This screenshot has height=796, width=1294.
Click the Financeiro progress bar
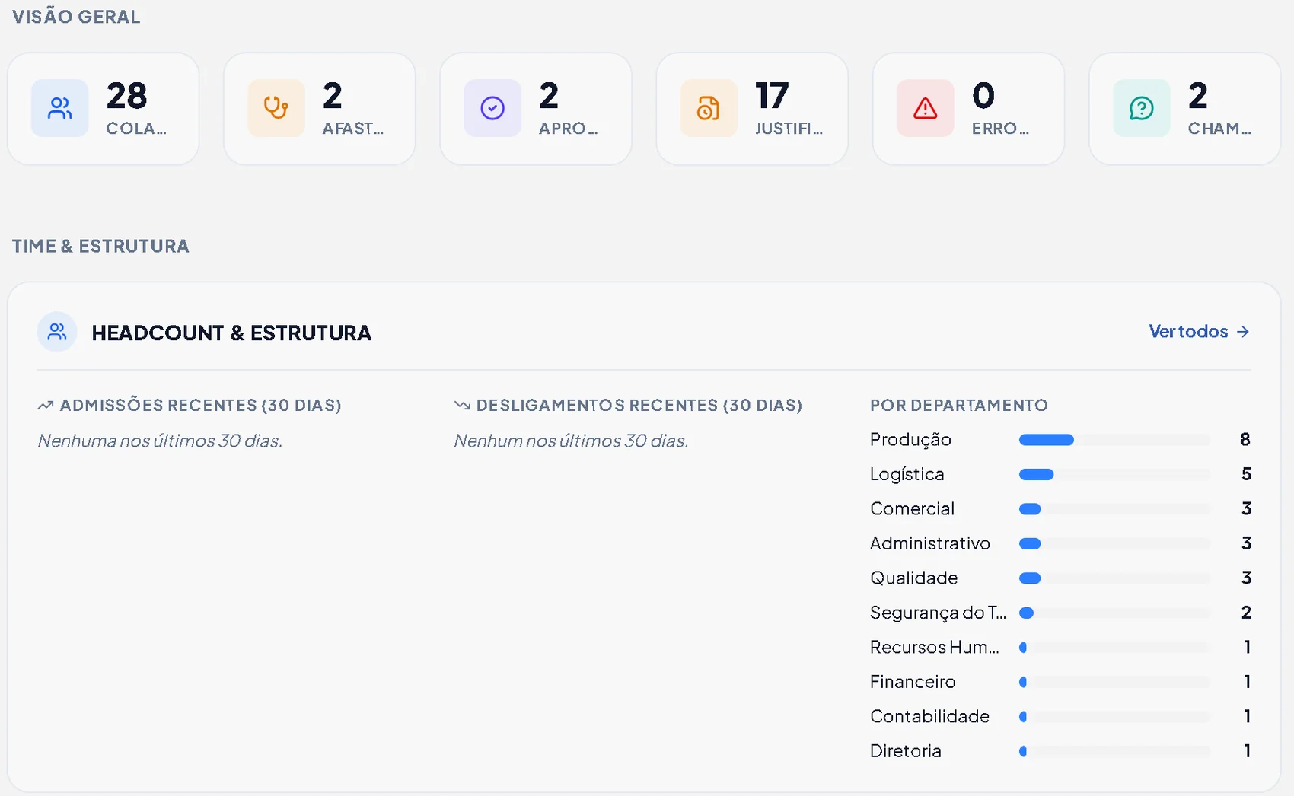1114,682
